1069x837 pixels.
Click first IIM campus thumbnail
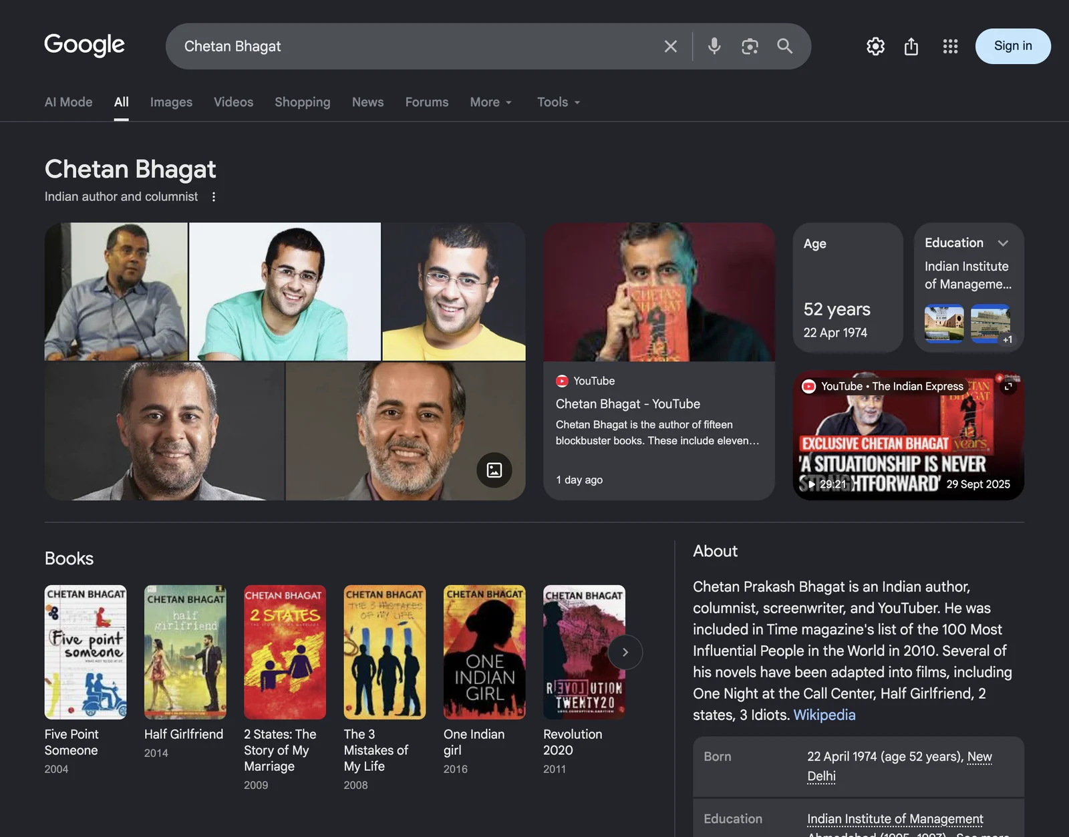click(944, 323)
